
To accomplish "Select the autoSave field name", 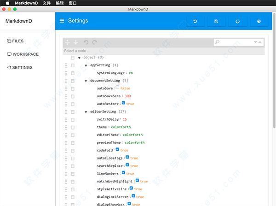I will coord(105,88).
